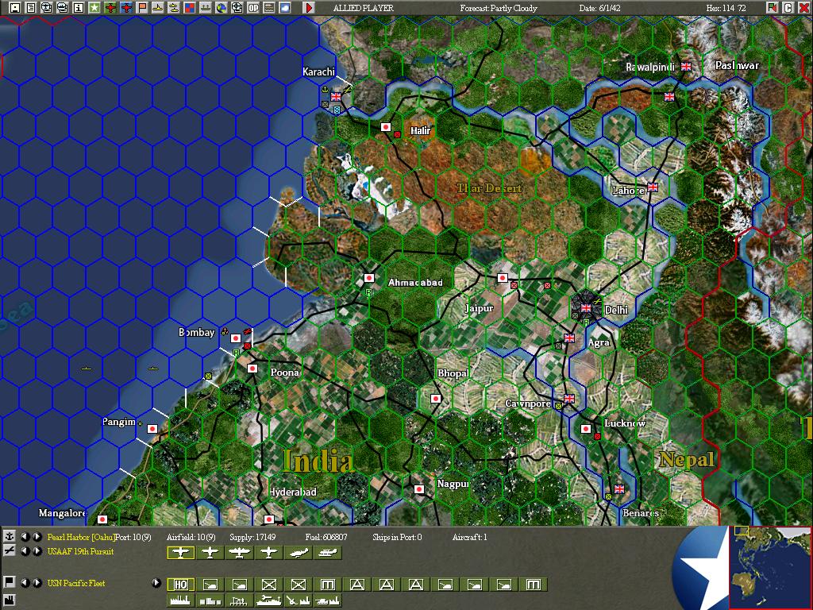Click the British flag at Agra
The image size is (813, 610).
[x=569, y=338]
